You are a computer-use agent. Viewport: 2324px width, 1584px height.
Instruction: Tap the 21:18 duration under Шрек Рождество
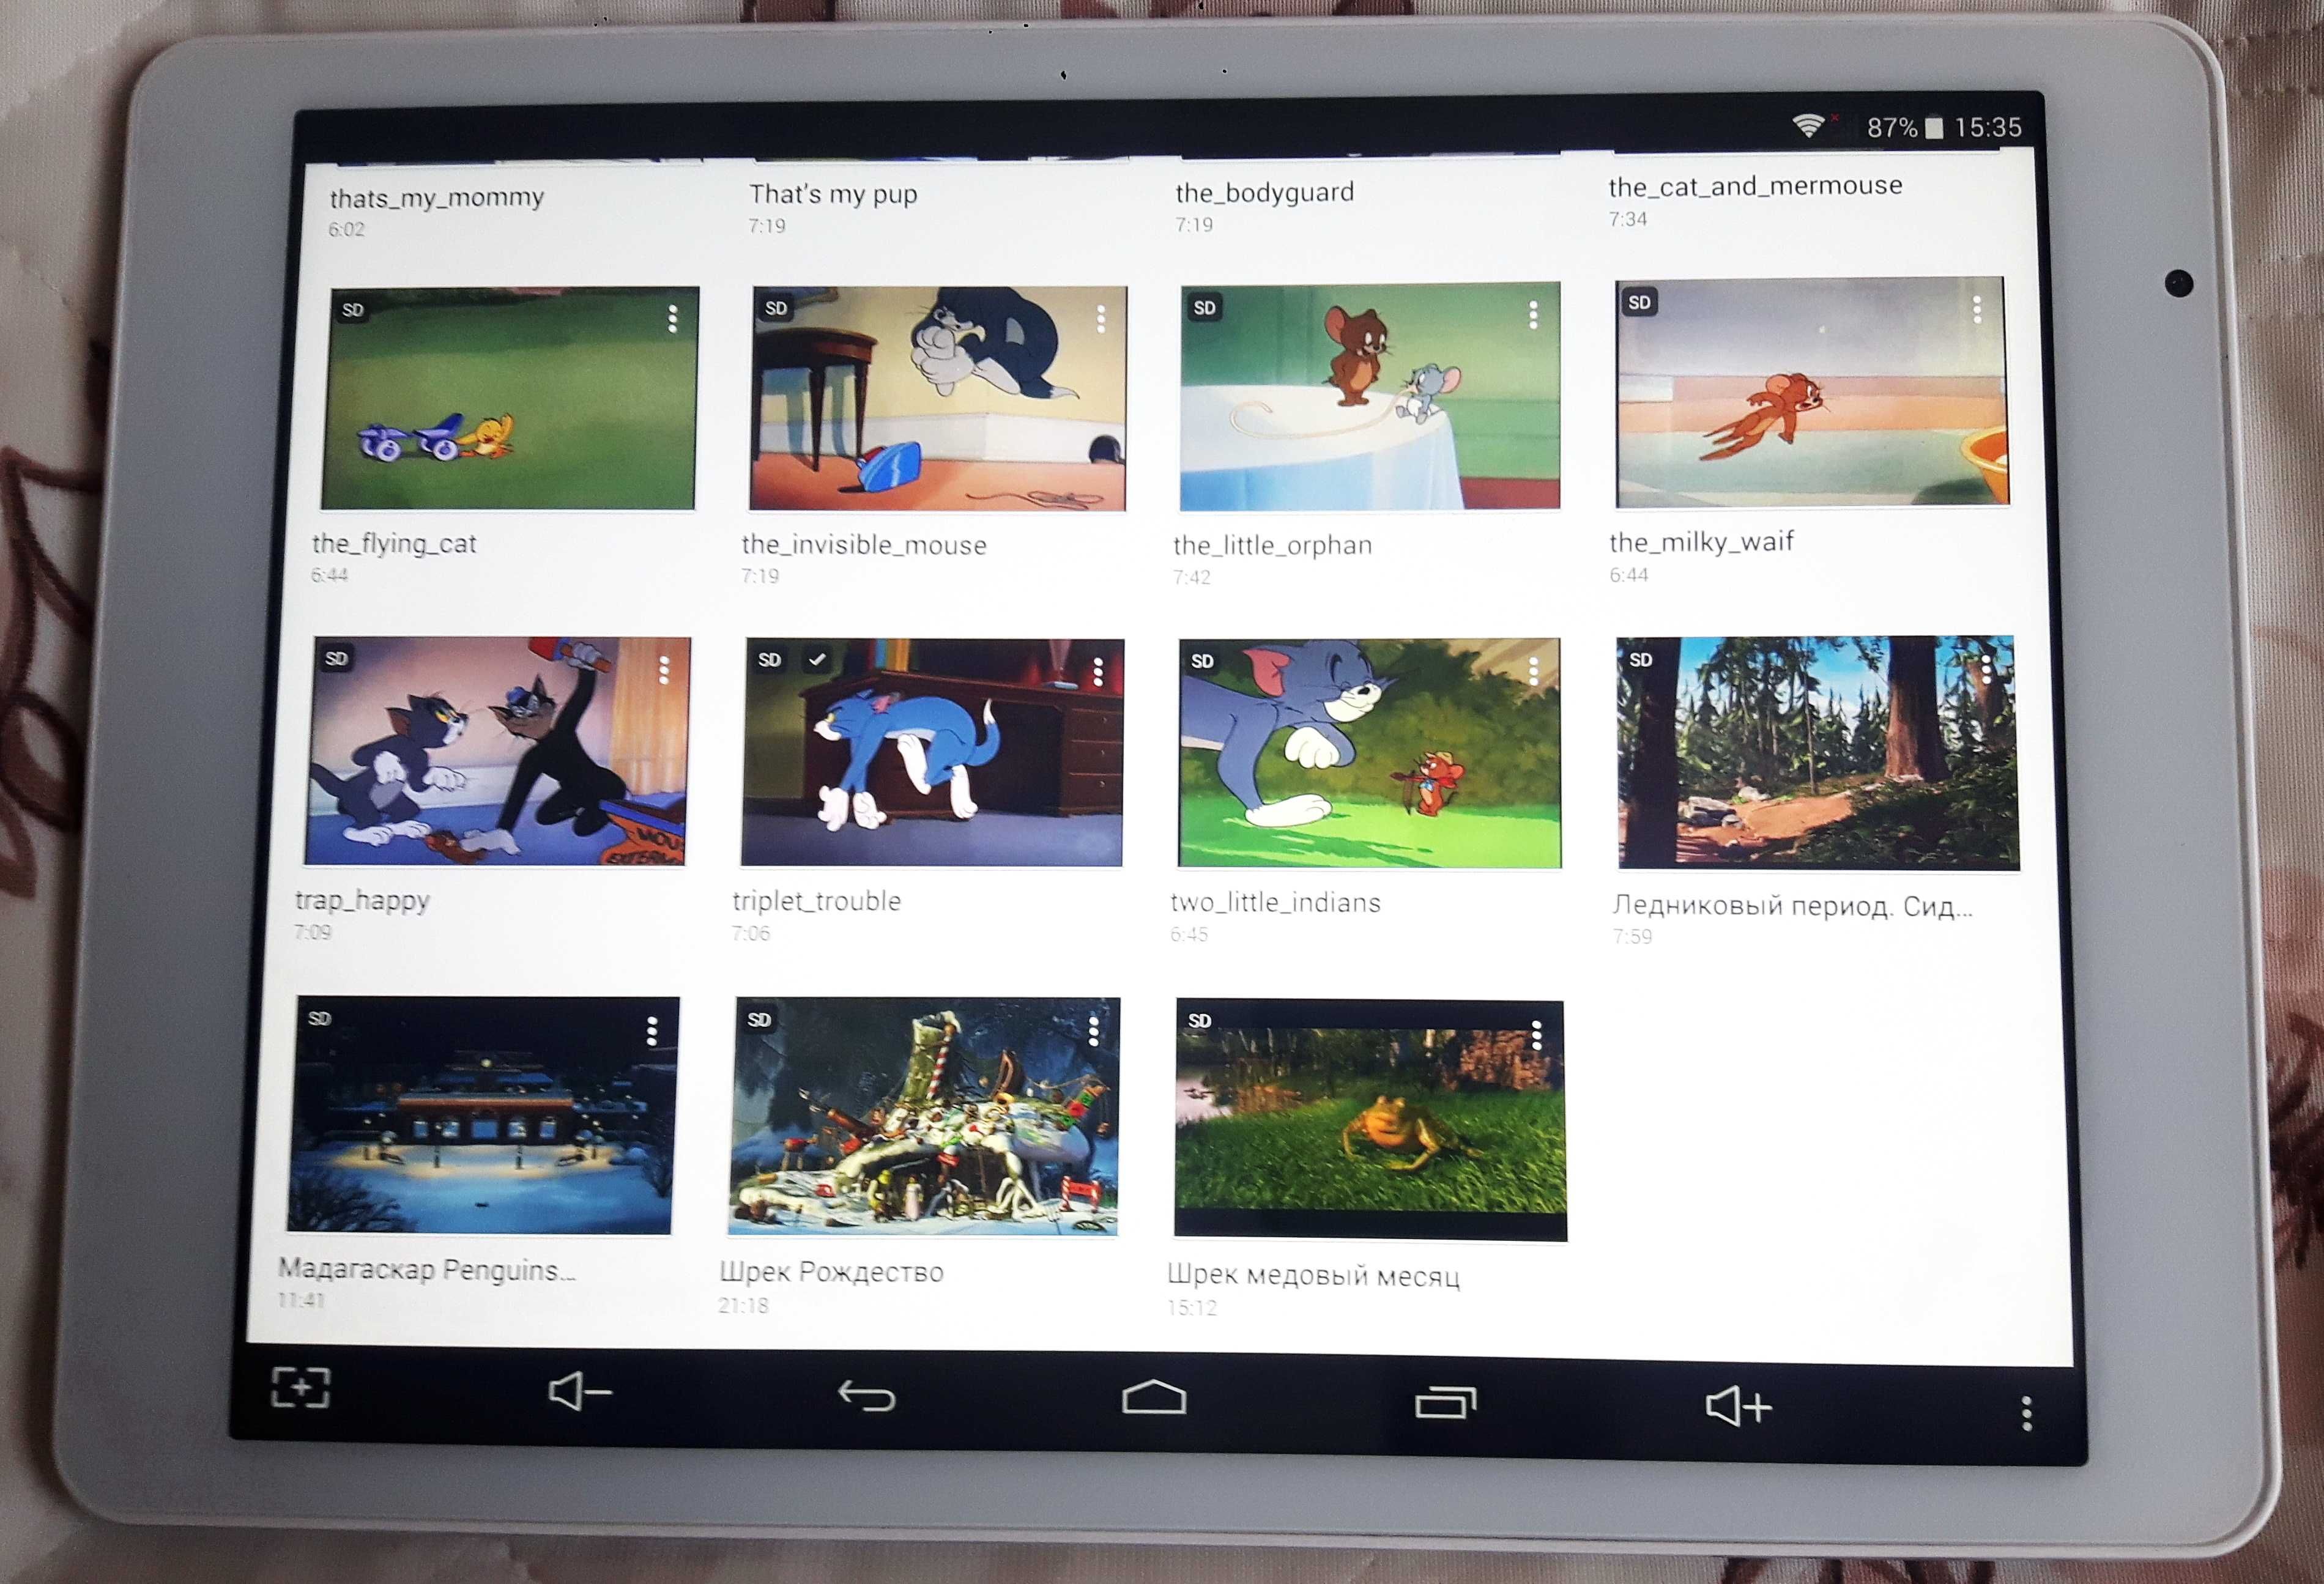click(743, 1305)
